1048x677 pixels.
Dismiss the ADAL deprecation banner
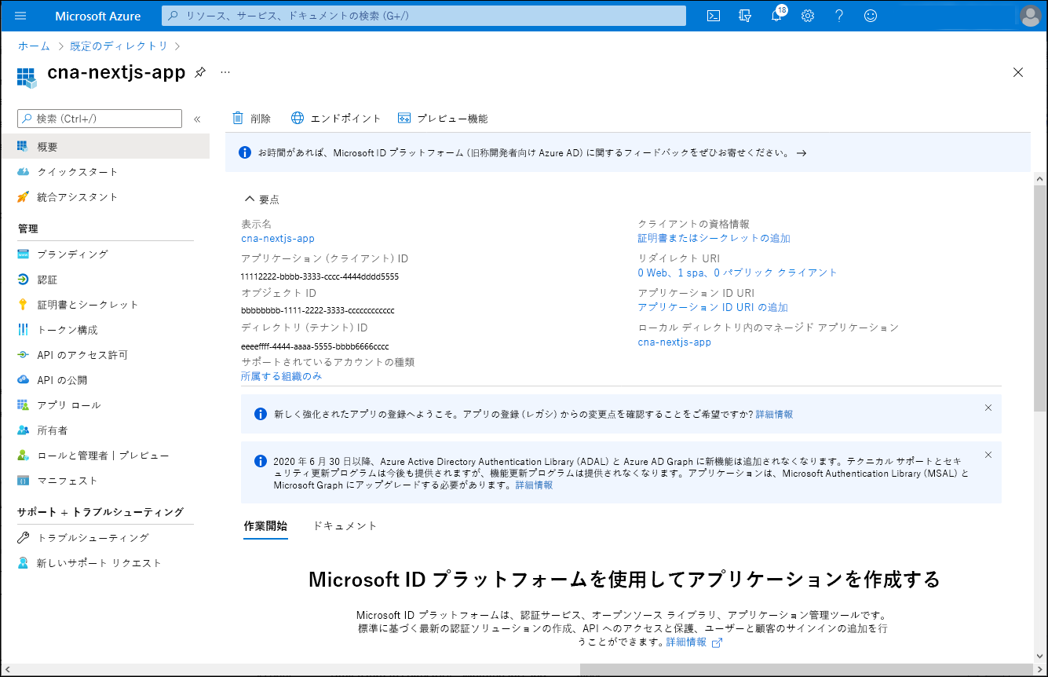(x=988, y=455)
